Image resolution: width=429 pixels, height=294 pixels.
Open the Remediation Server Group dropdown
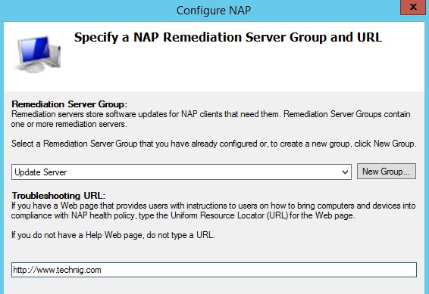coord(181,172)
